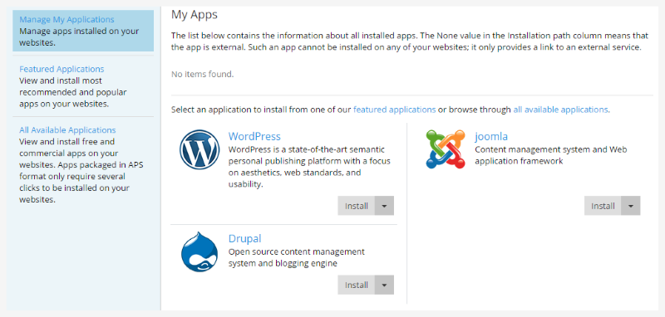
Task: Click 'Manage apps installed on your websites' text
Action: [79, 37]
